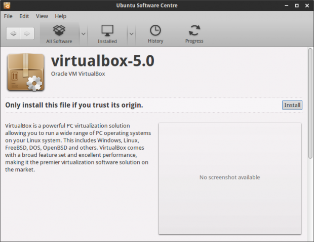
Task: Click the forward navigation arrow
Action: pos(27,33)
